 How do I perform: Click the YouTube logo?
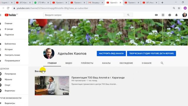[x=11, y=15]
